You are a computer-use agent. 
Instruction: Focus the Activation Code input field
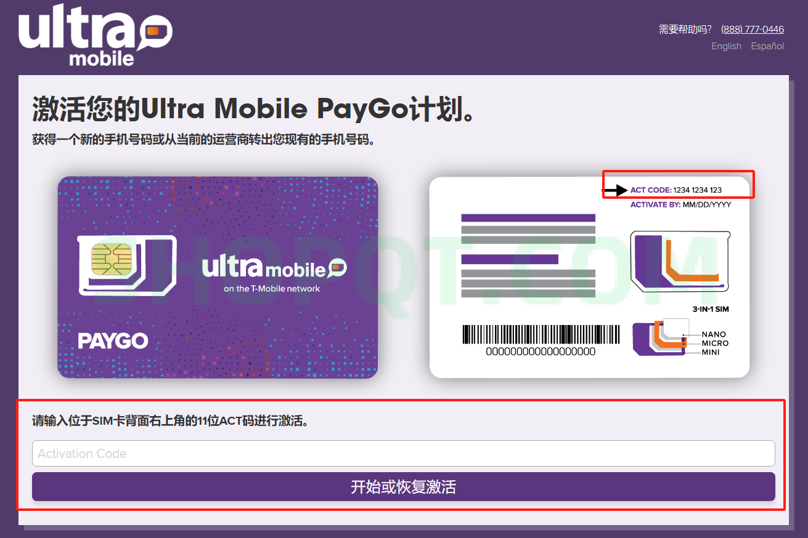coord(403,454)
